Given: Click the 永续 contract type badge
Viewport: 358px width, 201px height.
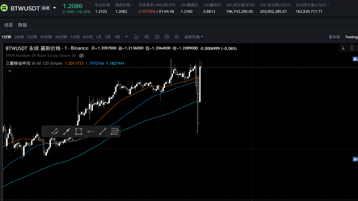Looking at the screenshot, I should tap(46, 8).
